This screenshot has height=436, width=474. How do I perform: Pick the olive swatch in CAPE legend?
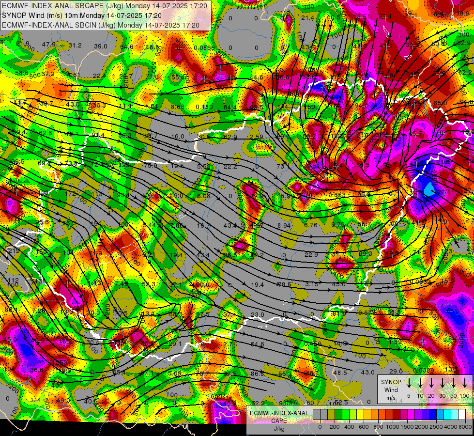click(331, 415)
